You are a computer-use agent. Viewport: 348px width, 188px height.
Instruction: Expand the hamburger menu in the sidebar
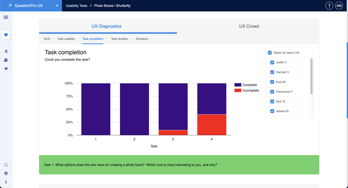coord(6,17)
